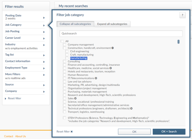Viewport: 192px width, 139px height.
Task: Expand the IT/Telecommunications subcategories
Action: pyautogui.click(x=96, y=78)
